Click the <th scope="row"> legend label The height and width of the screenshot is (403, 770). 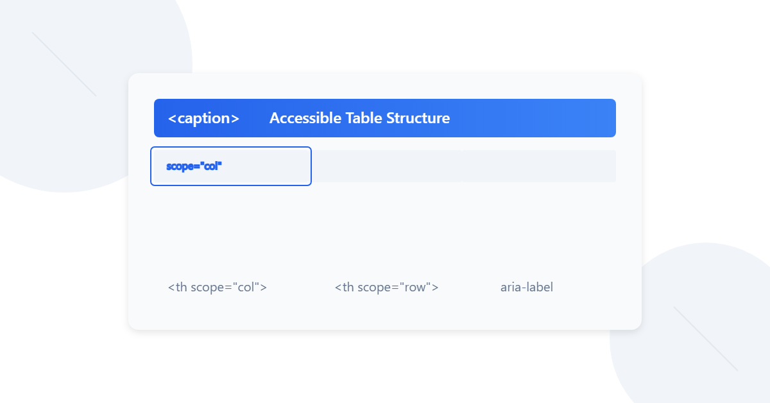click(x=386, y=287)
